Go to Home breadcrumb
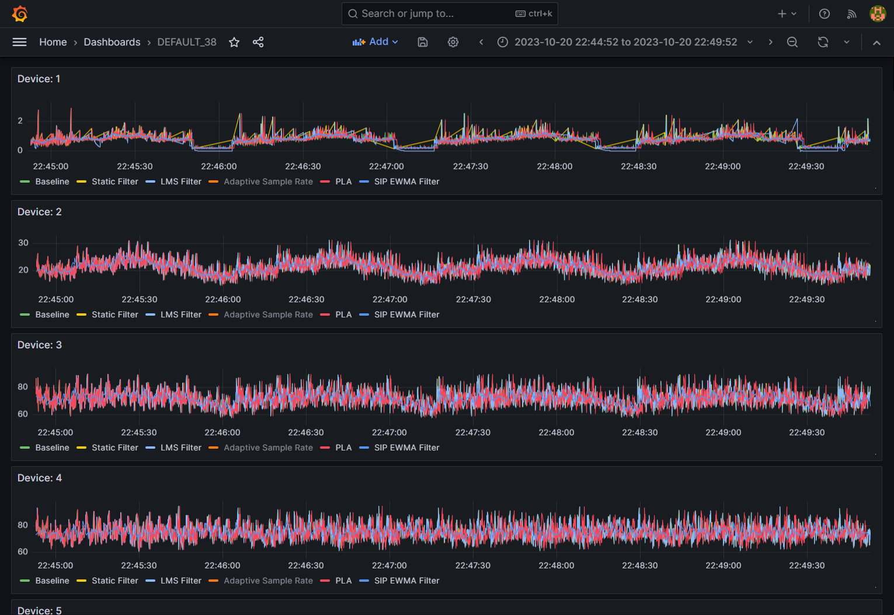Screen dimensions: 894x615 pos(53,42)
